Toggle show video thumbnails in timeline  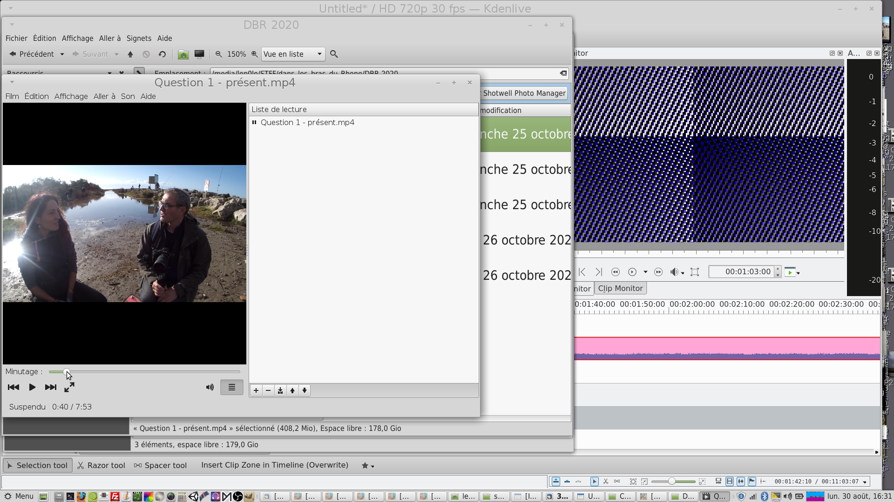tap(730, 482)
